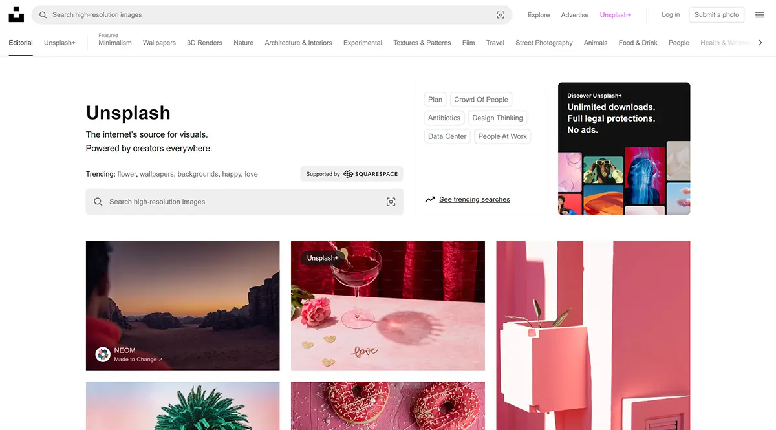Focus the hero search images field
This screenshot has height=430, width=776.
(x=244, y=202)
